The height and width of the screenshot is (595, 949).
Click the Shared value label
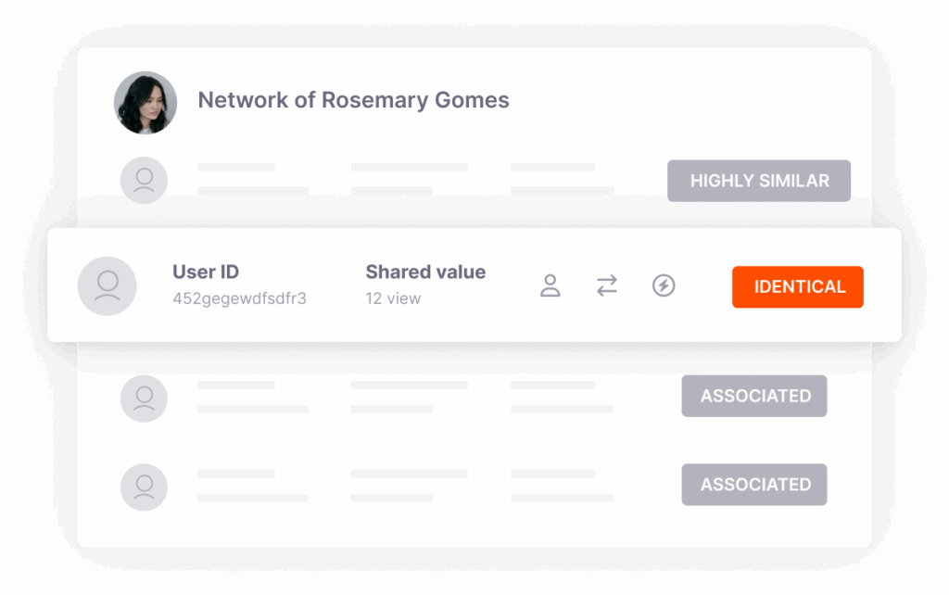pyautogui.click(x=425, y=272)
